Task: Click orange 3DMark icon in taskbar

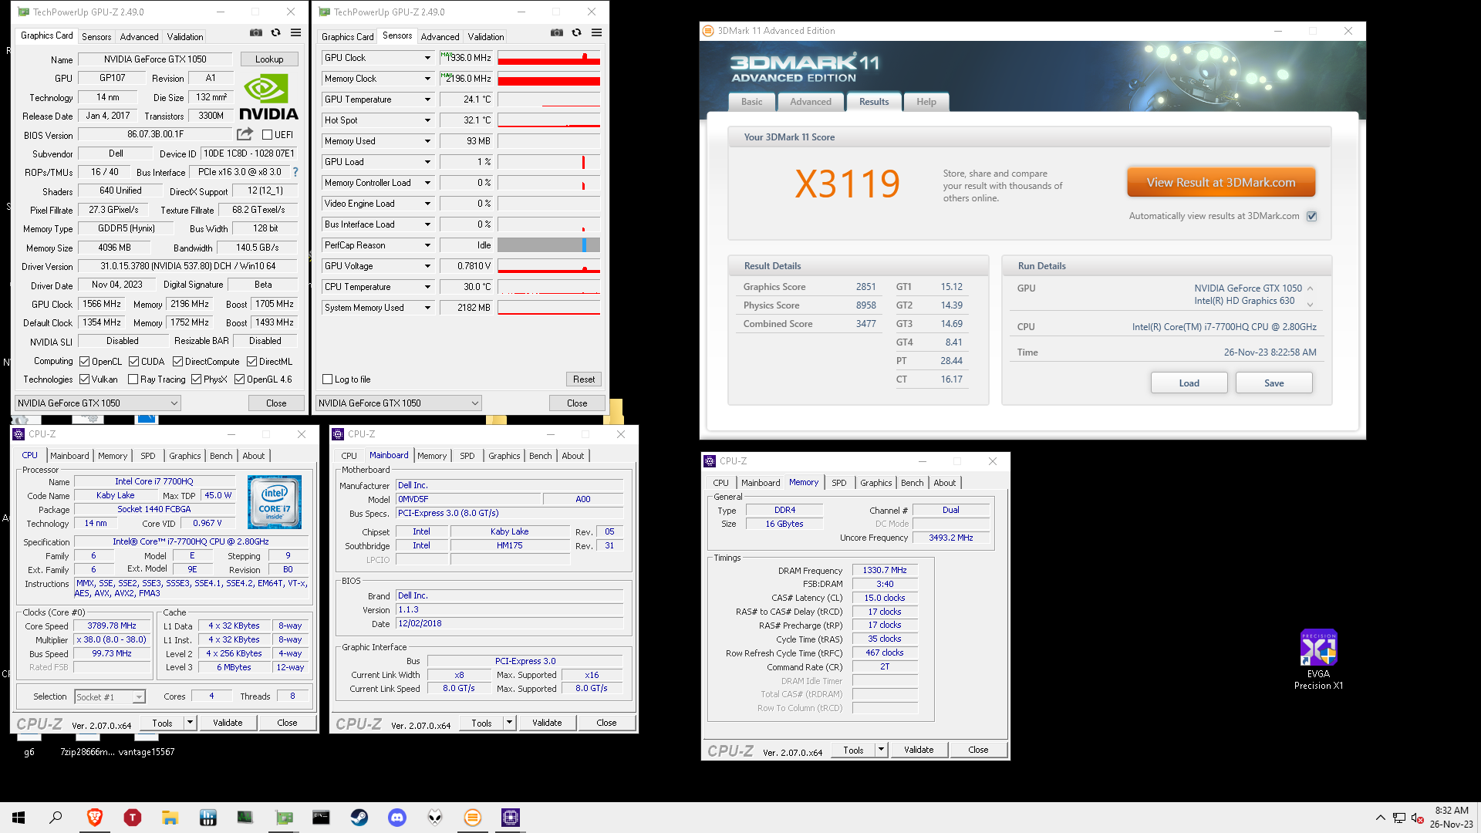Action: click(x=473, y=818)
